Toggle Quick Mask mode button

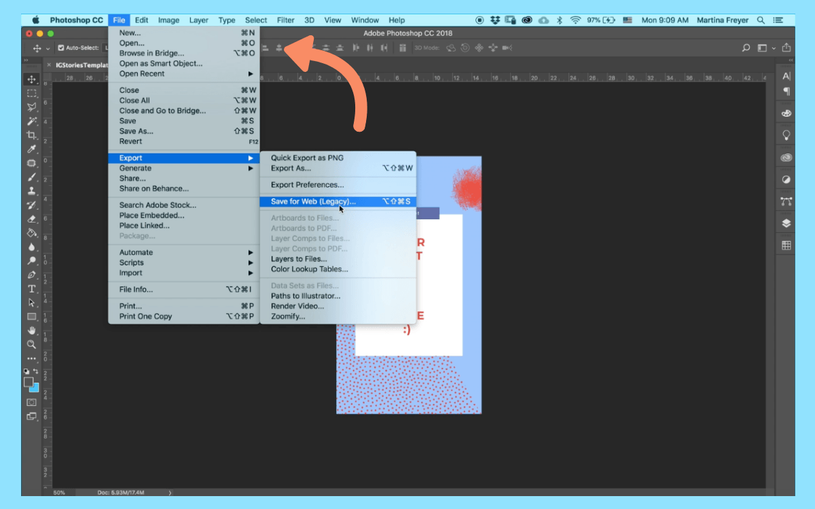click(x=31, y=402)
